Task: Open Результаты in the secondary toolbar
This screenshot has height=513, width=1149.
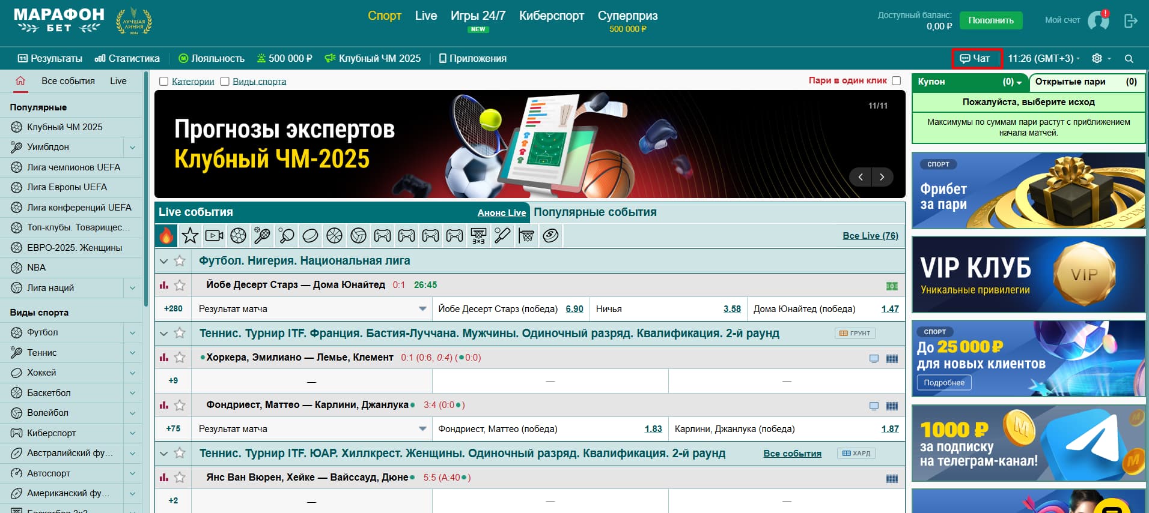Action: coord(50,58)
